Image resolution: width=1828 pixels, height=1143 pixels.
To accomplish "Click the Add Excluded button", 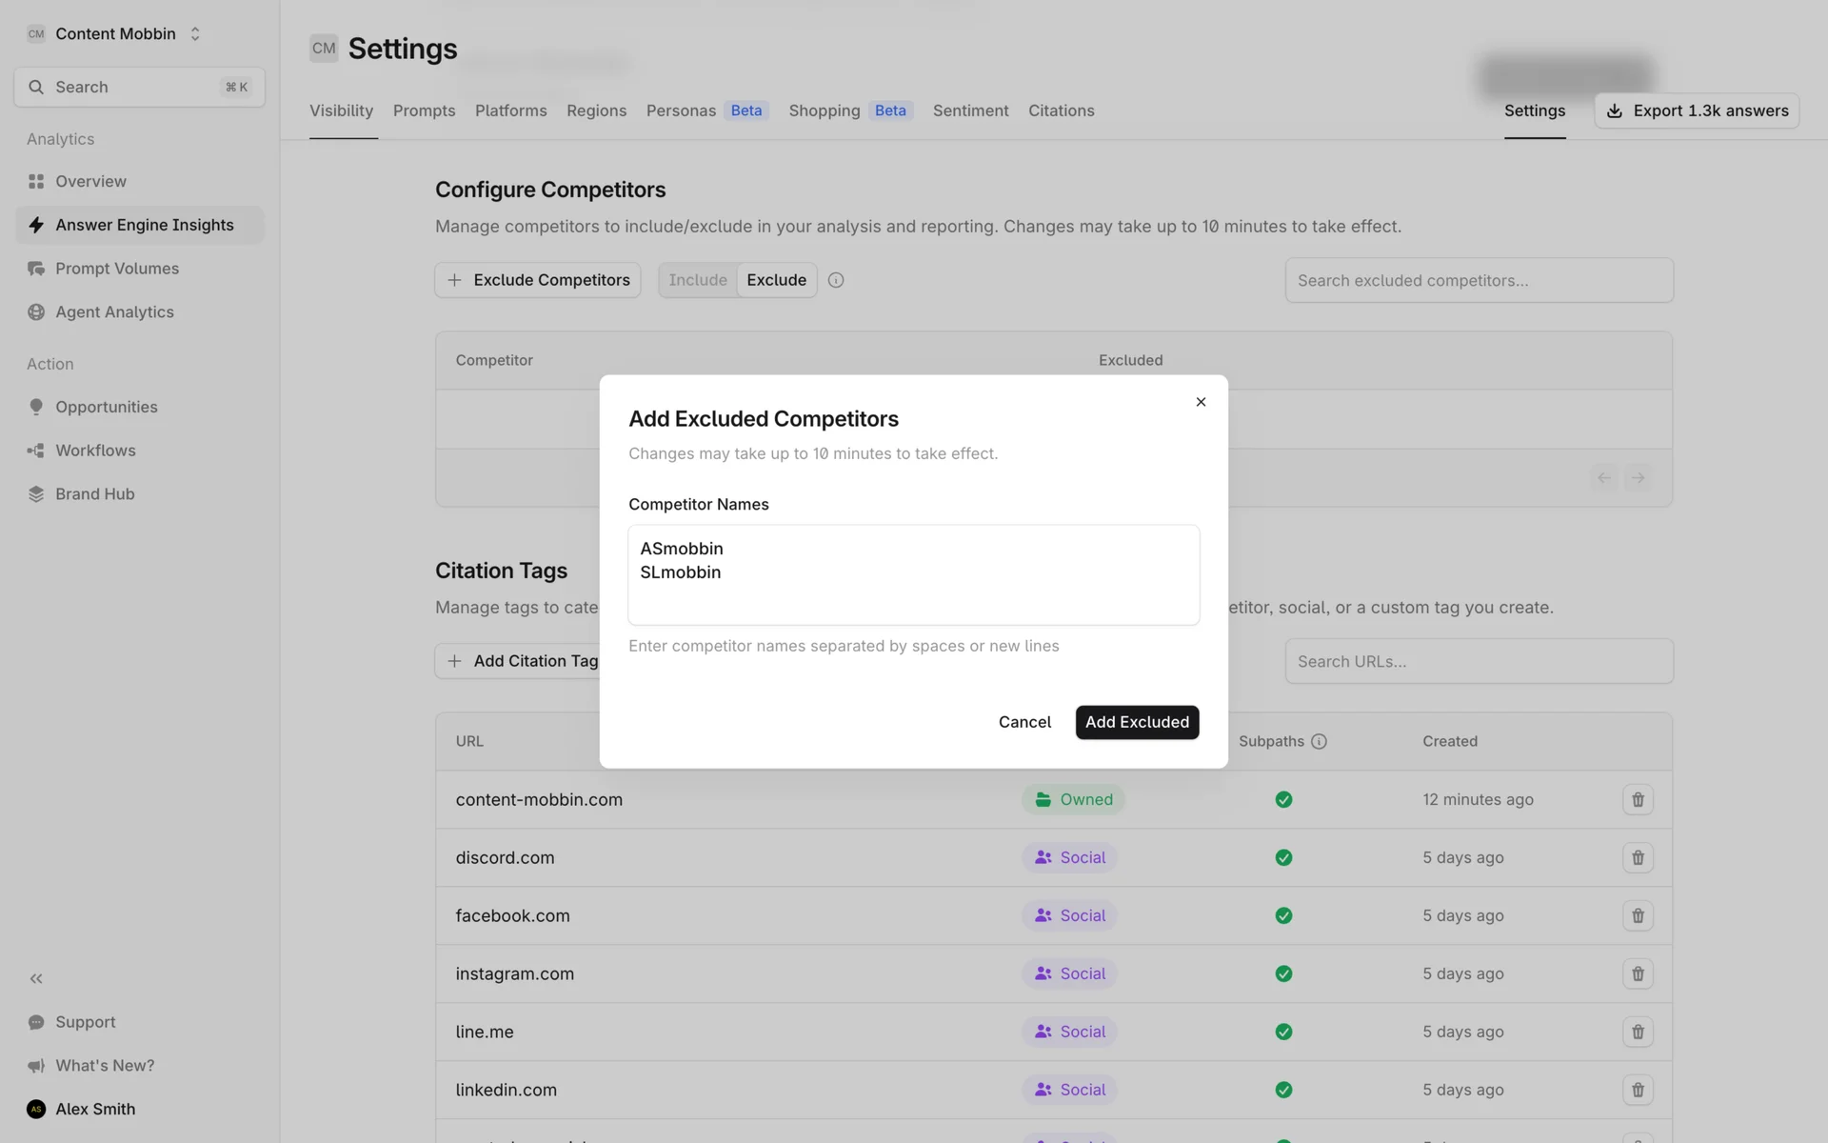I will click(1137, 722).
